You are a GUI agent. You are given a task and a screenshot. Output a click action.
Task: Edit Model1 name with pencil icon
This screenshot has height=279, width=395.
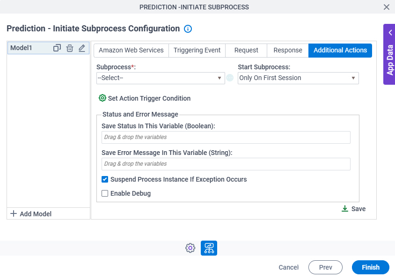coord(82,48)
